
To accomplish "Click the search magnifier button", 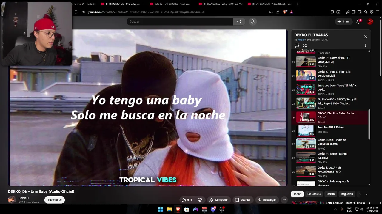I will point(239,21).
